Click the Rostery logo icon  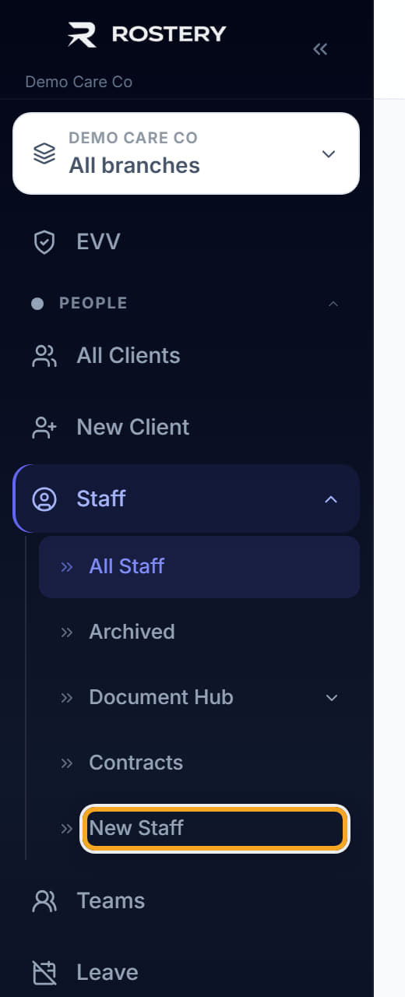[x=83, y=34]
